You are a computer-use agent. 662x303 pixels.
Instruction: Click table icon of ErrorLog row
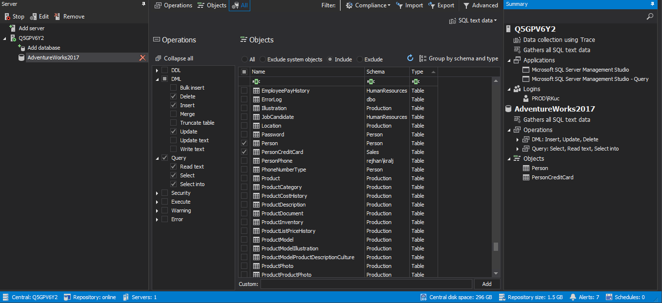click(257, 99)
